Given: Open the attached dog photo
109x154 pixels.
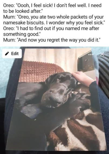Looking at the screenshot, I should coord(56,99).
